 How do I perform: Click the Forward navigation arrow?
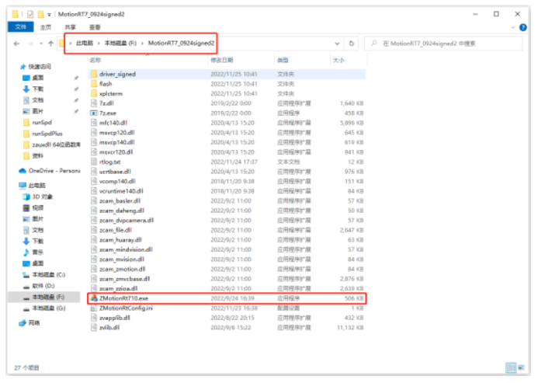(x=30, y=44)
